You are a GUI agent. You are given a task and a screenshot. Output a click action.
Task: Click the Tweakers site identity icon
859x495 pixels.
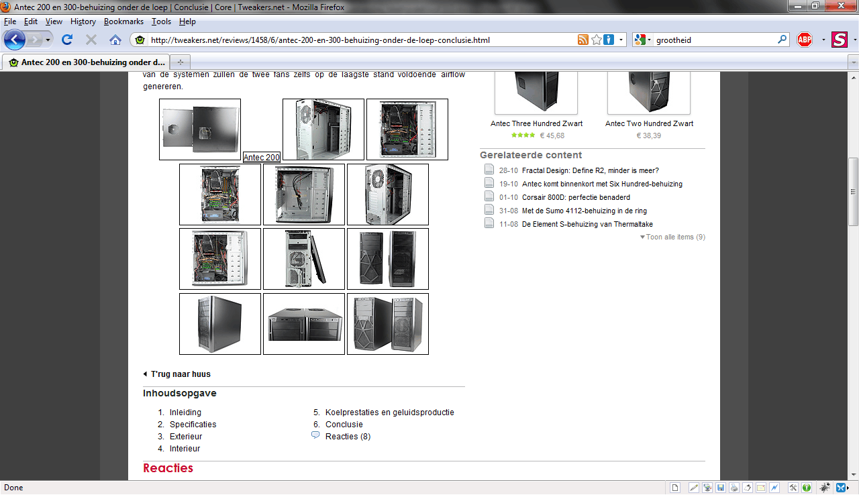(140, 40)
